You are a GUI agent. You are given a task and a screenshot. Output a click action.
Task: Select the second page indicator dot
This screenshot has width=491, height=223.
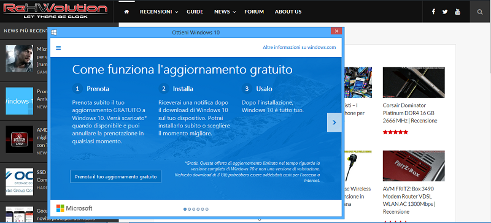[x=190, y=210]
